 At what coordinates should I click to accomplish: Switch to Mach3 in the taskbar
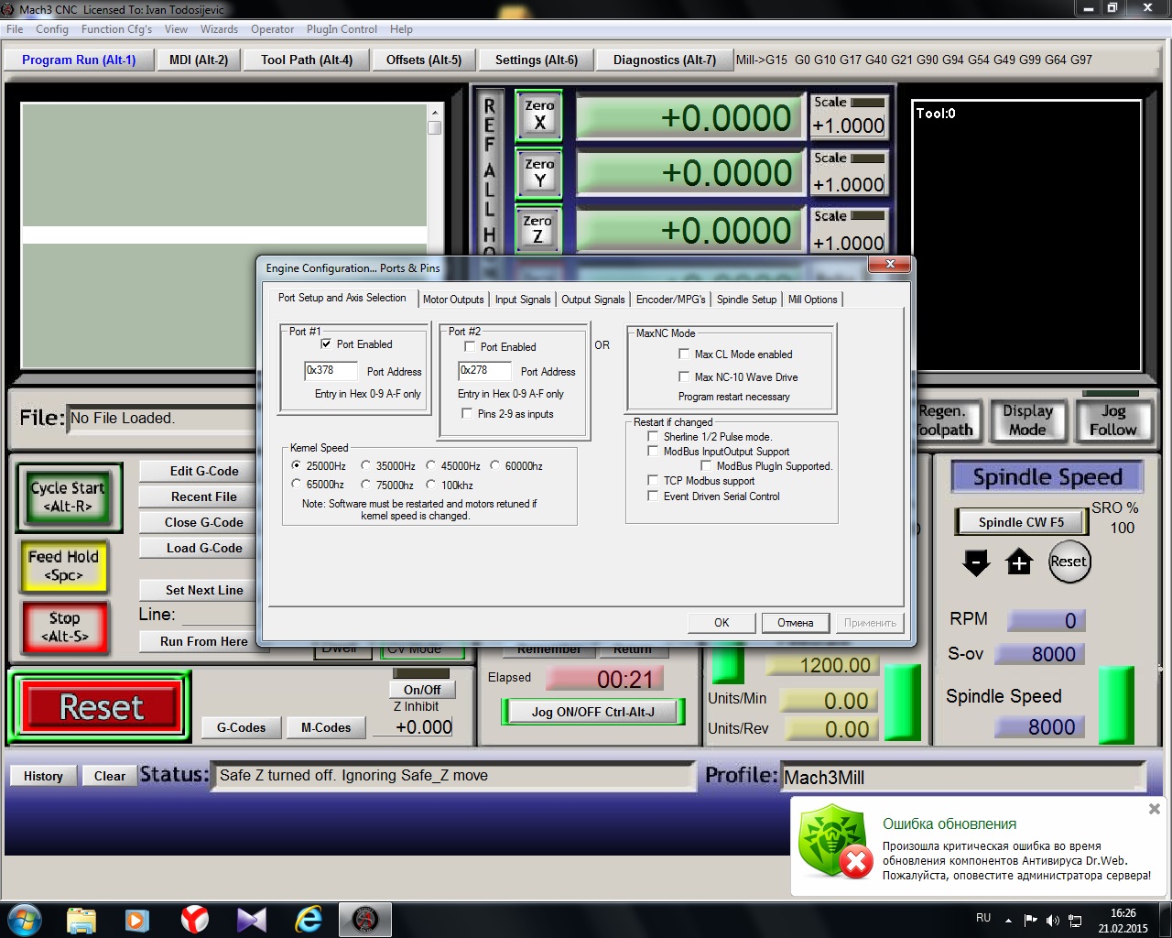tap(365, 919)
